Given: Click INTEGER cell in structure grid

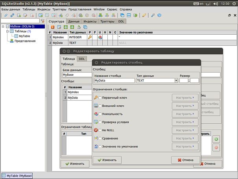Looking at the screenshot, I should [x=77, y=37].
